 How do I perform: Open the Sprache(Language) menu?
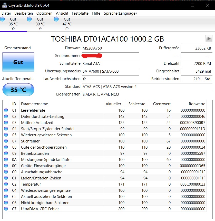(120, 13)
